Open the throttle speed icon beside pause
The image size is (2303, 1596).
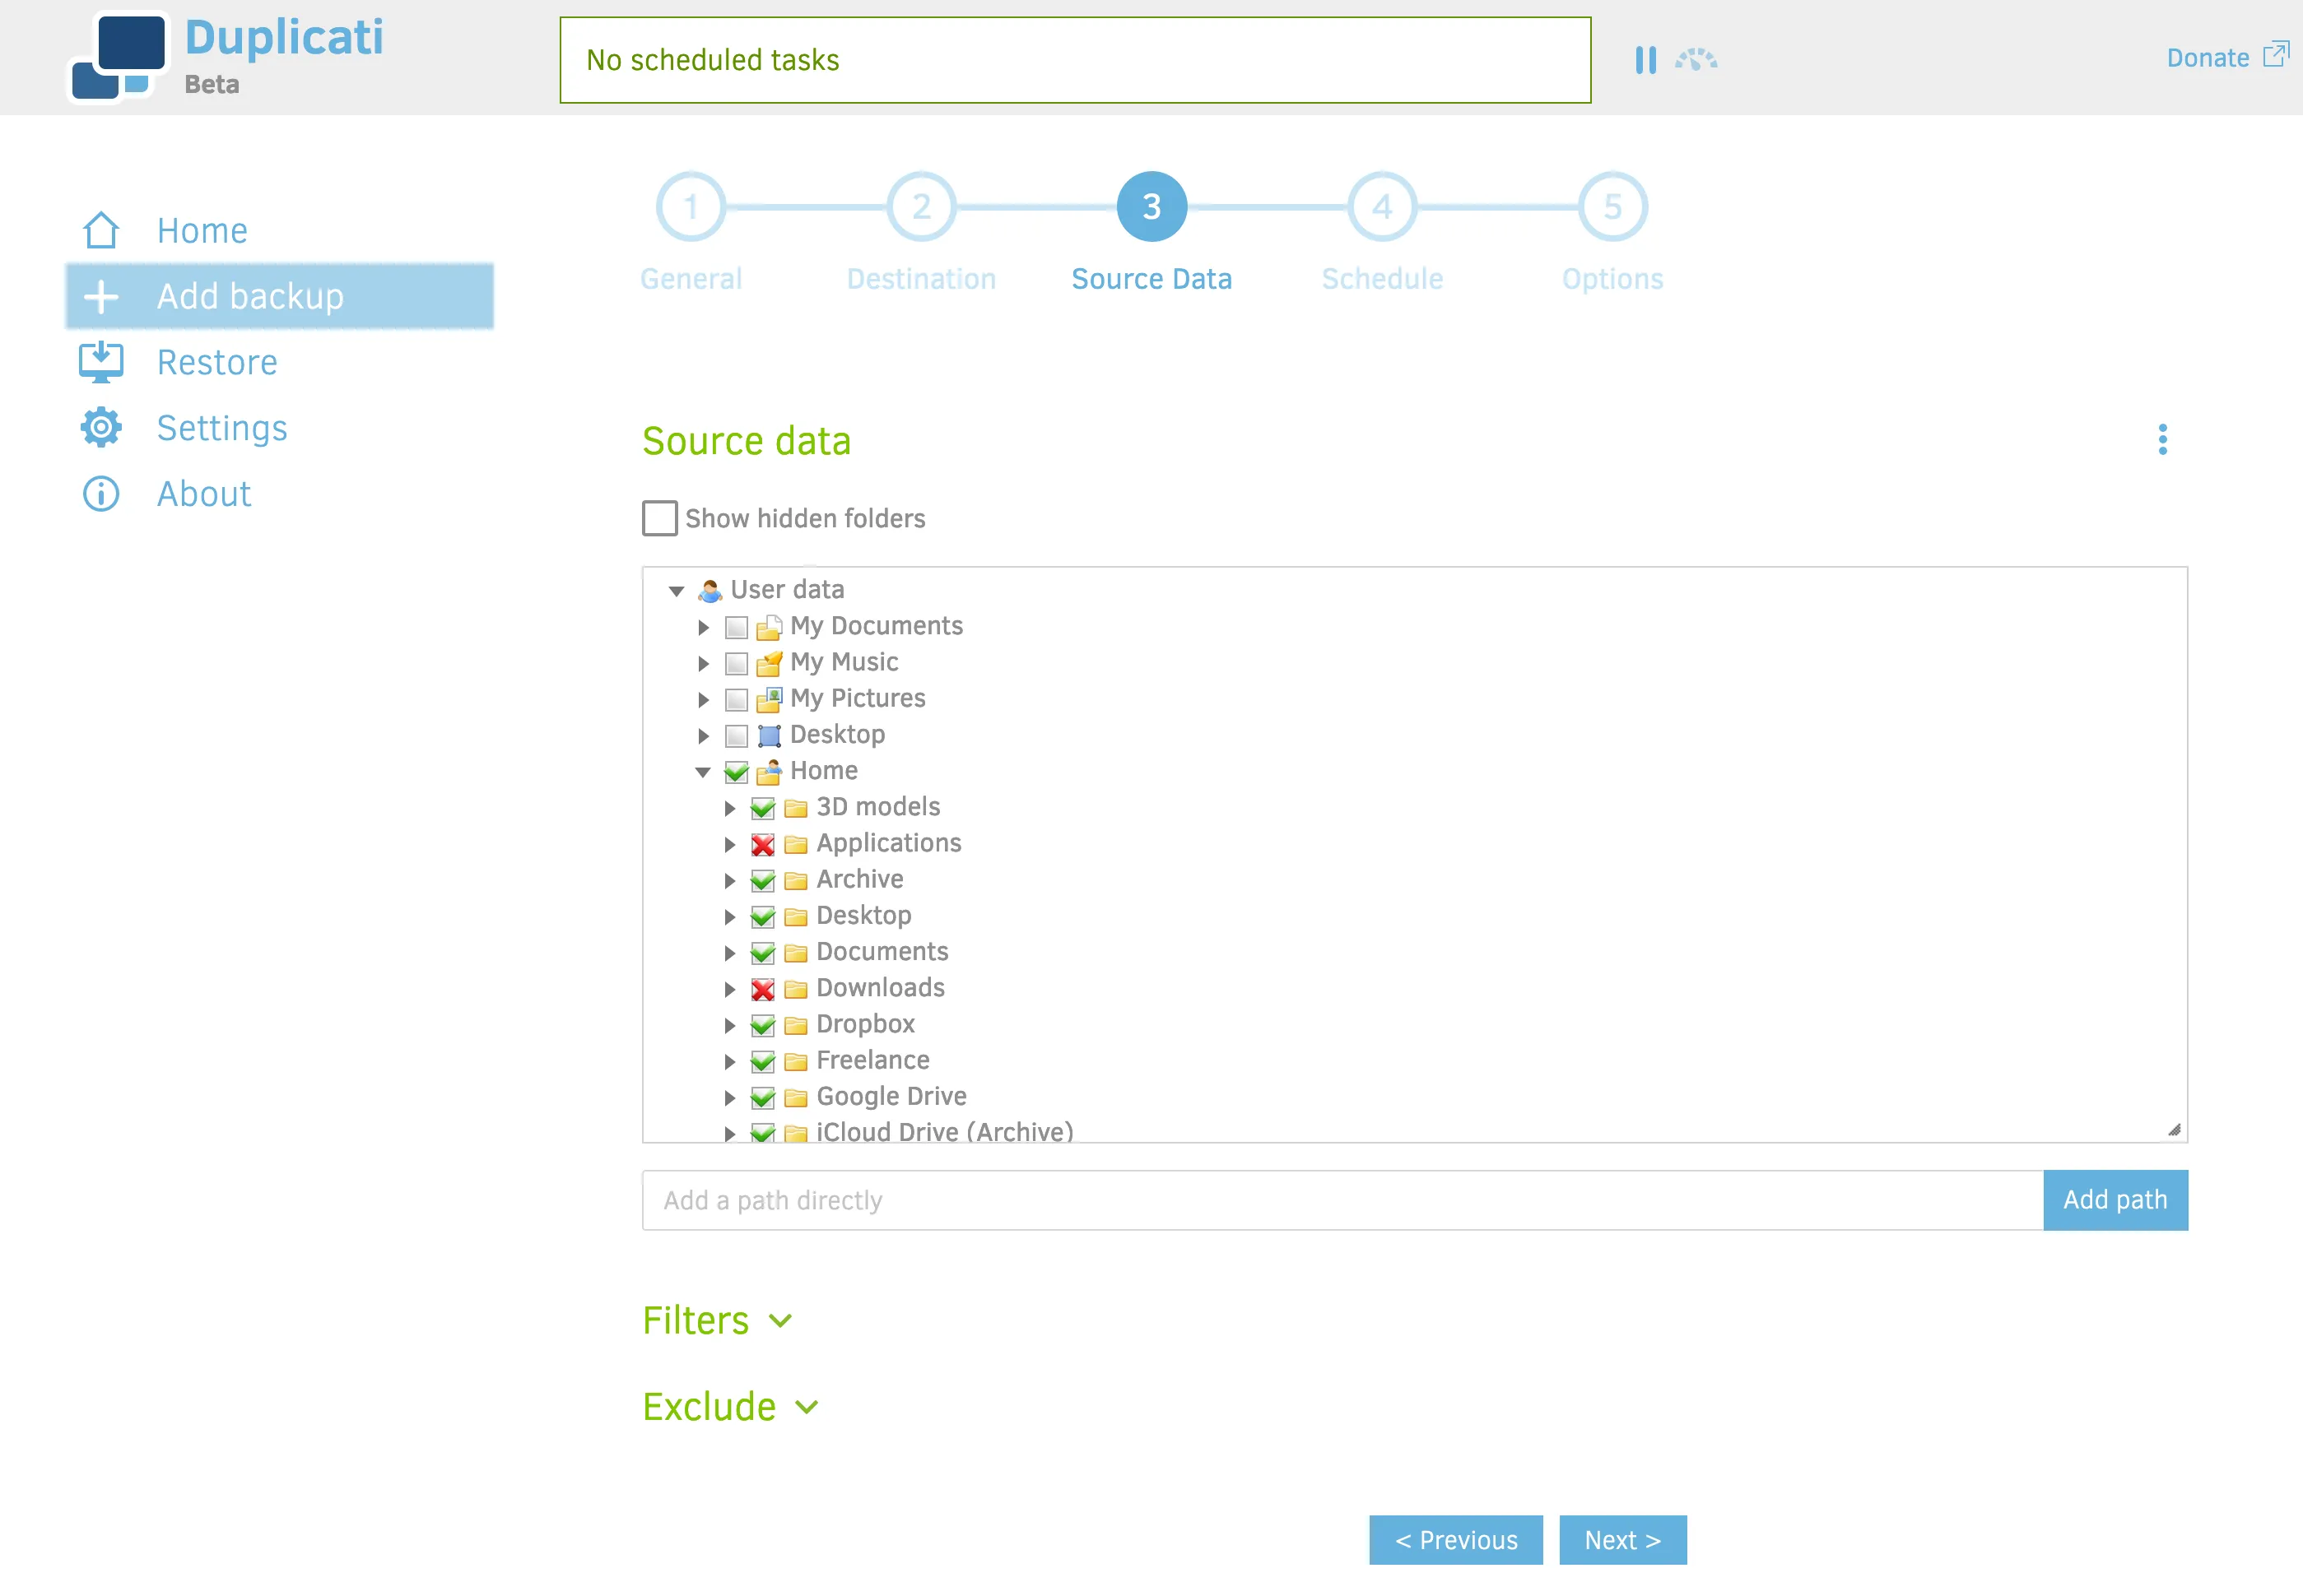click(1696, 60)
